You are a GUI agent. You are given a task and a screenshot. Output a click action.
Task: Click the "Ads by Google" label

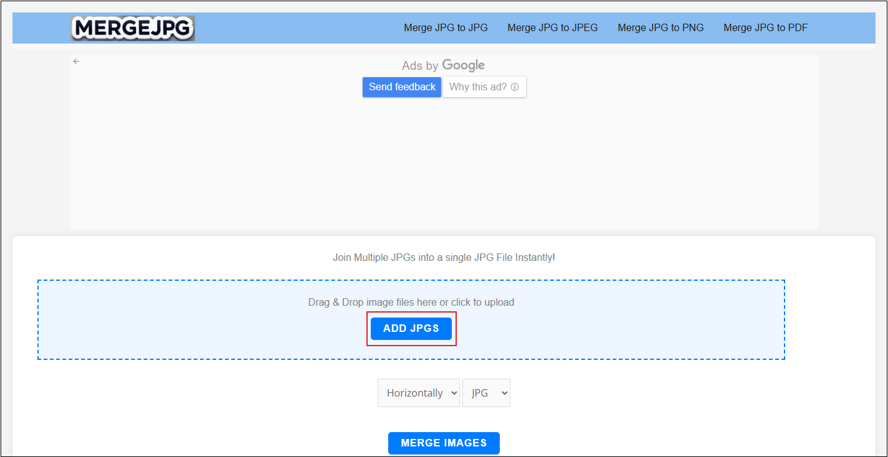443,65
